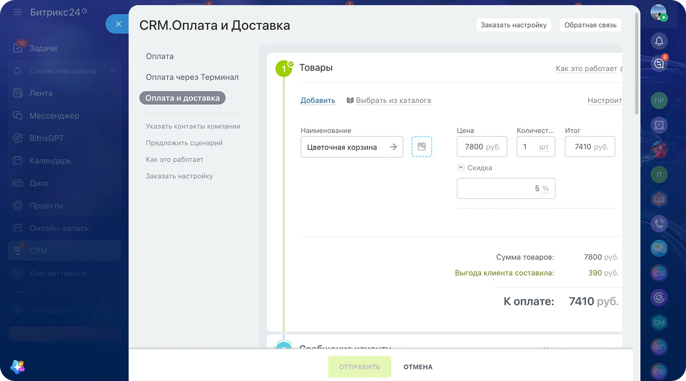Select the Оплата и доставка tab
The width and height of the screenshot is (686, 381).
182,98
